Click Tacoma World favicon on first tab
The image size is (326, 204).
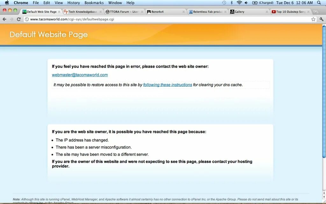click(24, 12)
